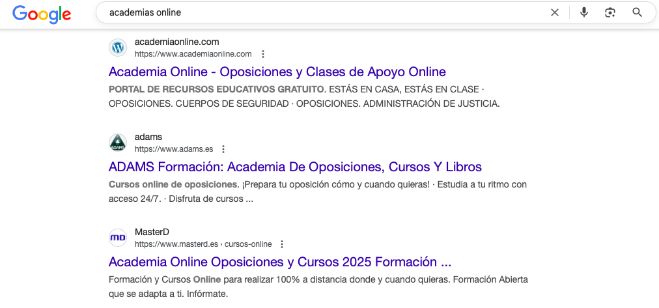Open 'ADAMS Formación: Academia De Oposiciones' link
Screen dimensions: 659x308
point(295,167)
